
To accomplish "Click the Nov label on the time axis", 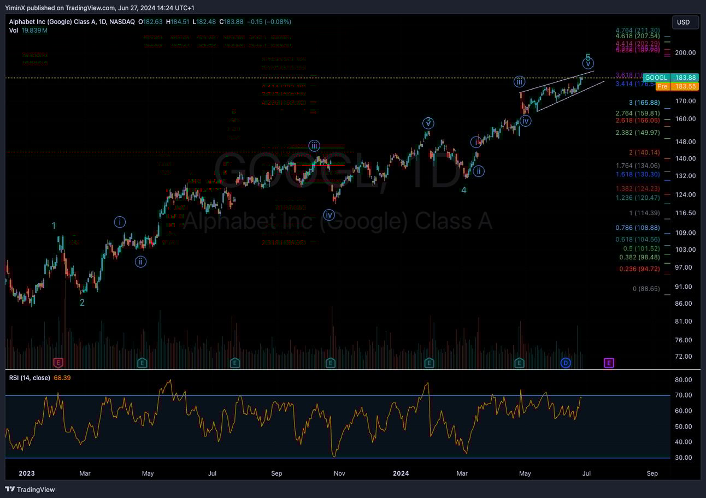I will pyautogui.click(x=339, y=473).
